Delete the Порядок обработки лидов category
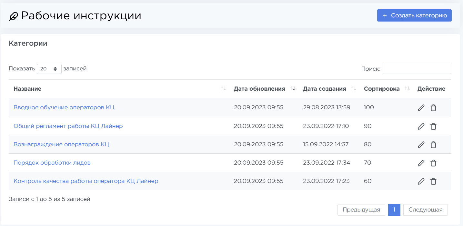The height and width of the screenshot is (226, 463). (433, 163)
